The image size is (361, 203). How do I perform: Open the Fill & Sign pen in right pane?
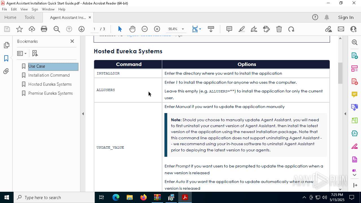point(355,146)
